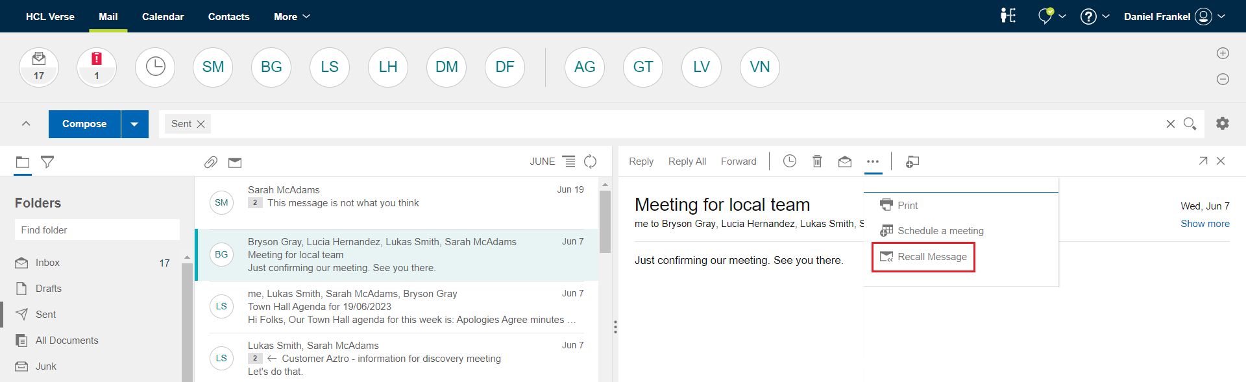Image resolution: width=1246 pixels, height=382 pixels.
Task: Toggle show unread only envelope filter
Action: [235, 162]
